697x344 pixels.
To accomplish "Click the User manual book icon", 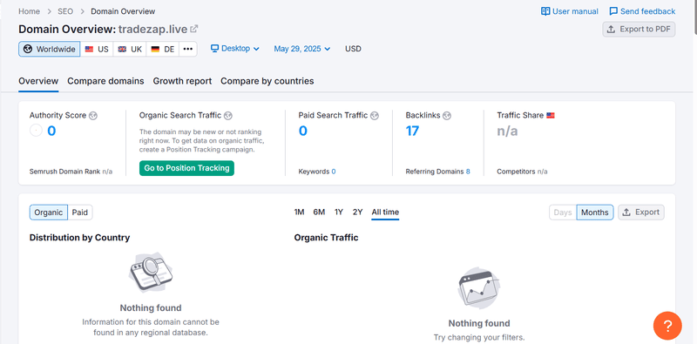I will pyautogui.click(x=545, y=11).
